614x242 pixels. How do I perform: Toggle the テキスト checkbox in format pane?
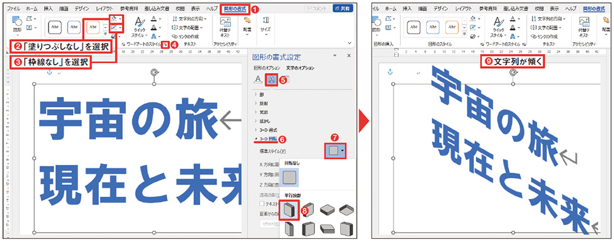[x=262, y=204]
